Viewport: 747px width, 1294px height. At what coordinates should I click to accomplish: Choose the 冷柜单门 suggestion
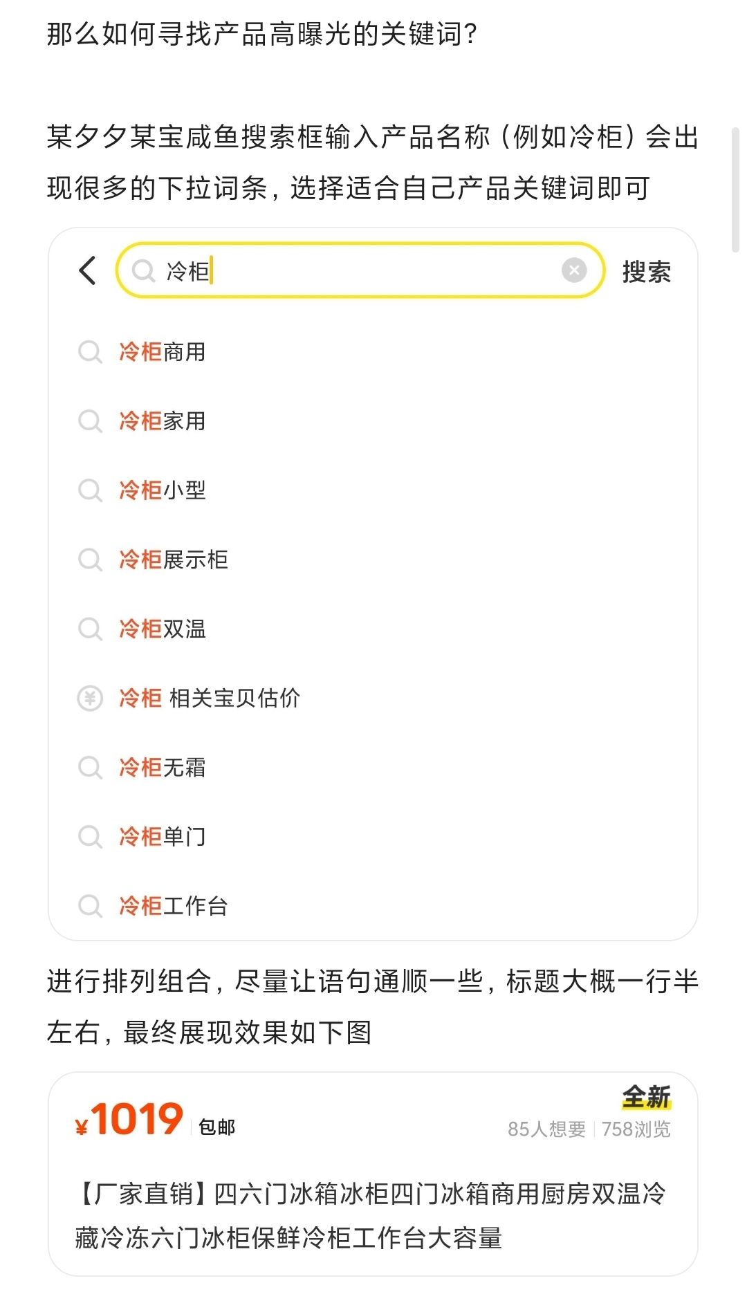(163, 837)
